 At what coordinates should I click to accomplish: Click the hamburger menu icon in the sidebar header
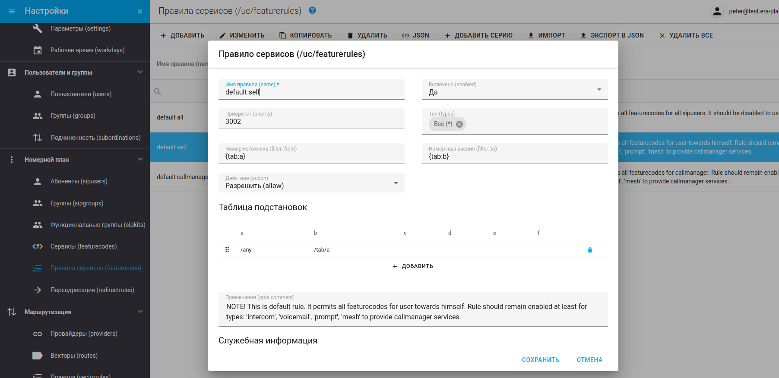point(12,11)
